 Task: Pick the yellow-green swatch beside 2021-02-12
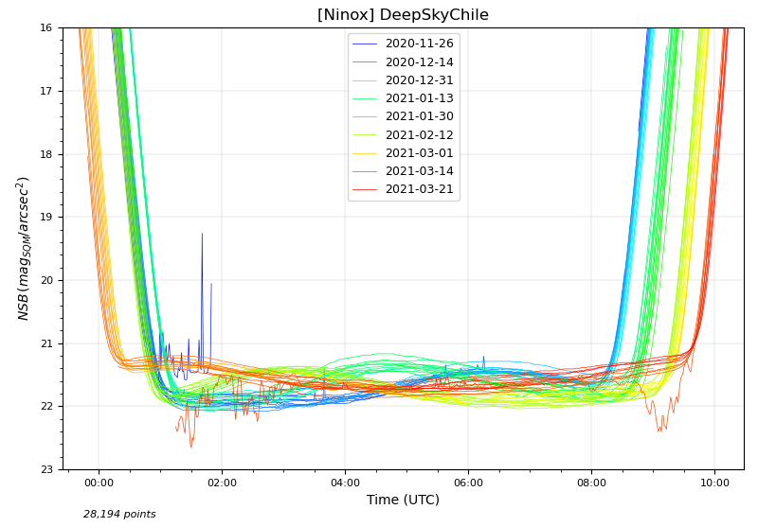coord(365,135)
